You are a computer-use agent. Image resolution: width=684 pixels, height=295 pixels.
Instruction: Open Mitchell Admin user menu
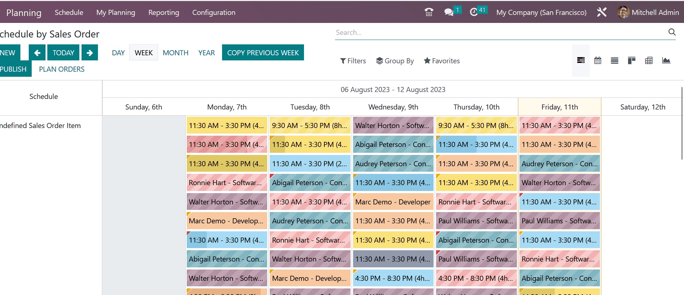(x=648, y=12)
